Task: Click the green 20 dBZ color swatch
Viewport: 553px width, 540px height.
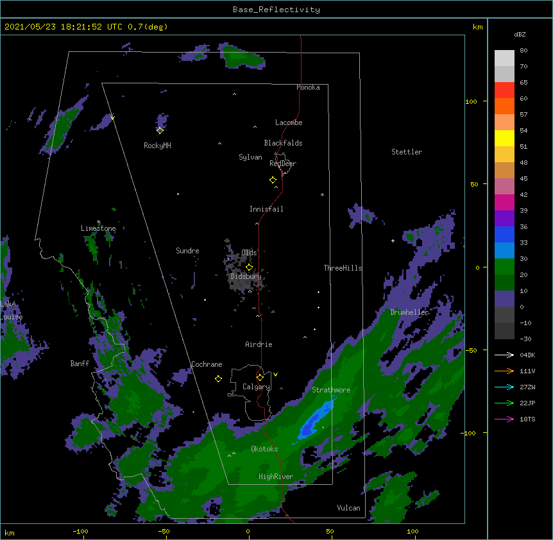Action: tap(504, 267)
